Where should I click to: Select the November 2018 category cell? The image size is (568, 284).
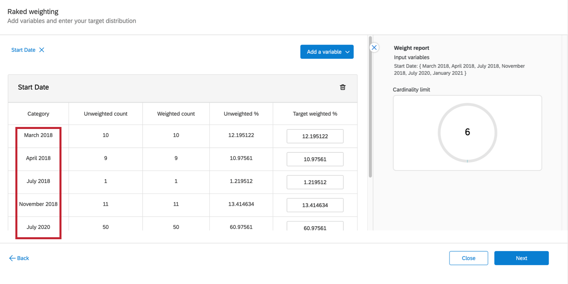coord(38,204)
